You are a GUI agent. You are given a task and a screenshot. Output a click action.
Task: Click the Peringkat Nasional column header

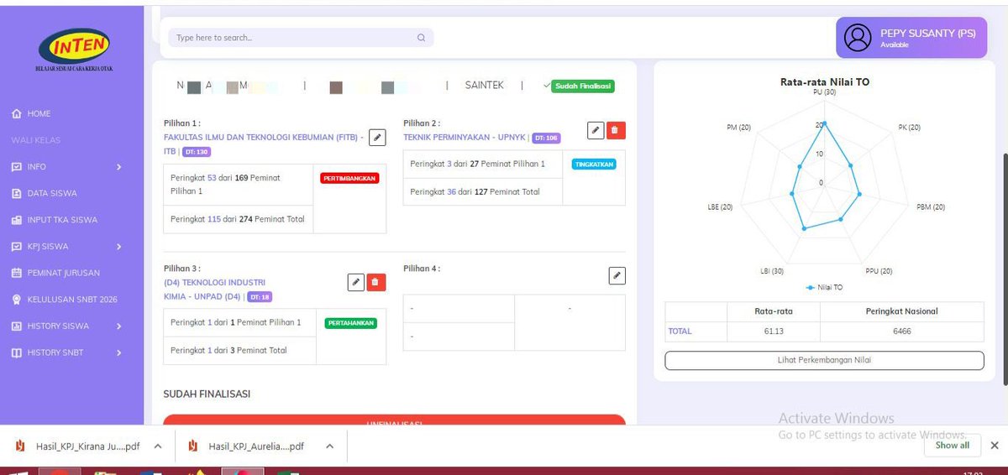pos(902,311)
